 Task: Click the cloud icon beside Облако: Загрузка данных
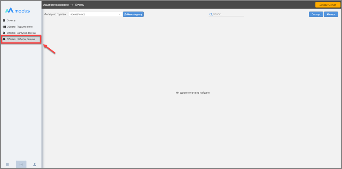[4, 33]
